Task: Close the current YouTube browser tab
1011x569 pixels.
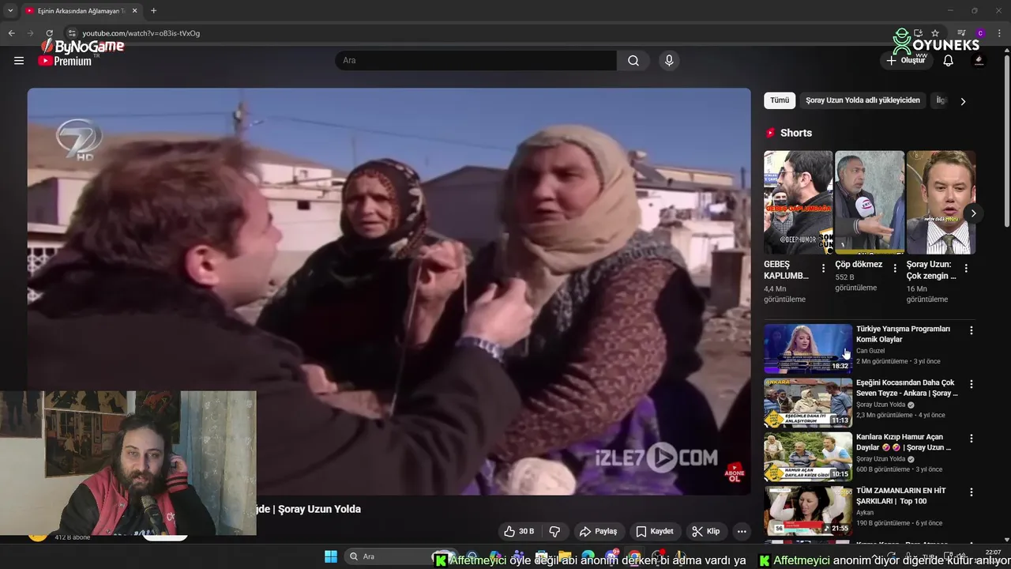Action: (133, 11)
